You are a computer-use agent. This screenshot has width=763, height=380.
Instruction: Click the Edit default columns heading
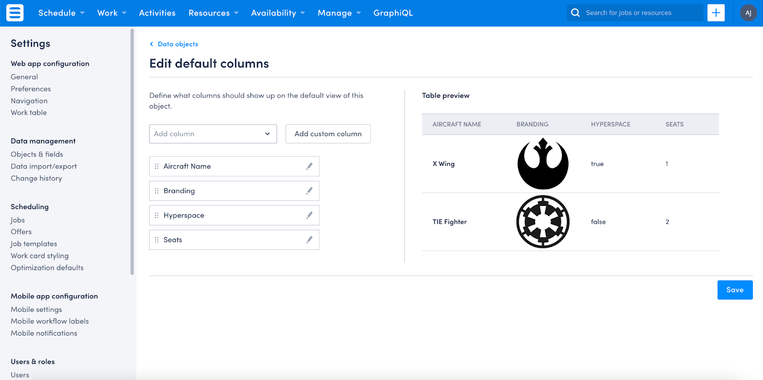pos(209,63)
